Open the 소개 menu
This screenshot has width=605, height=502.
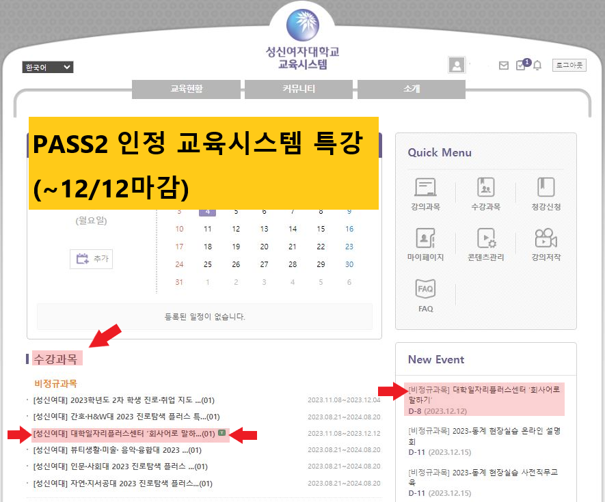(412, 89)
